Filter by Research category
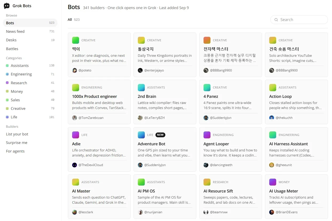The image size is (332, 221). pyautogui.click(x=30, y=83)
